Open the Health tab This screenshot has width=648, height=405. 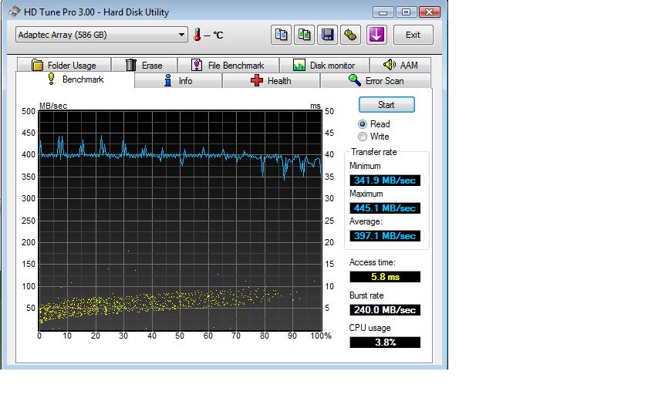point(271,80)
